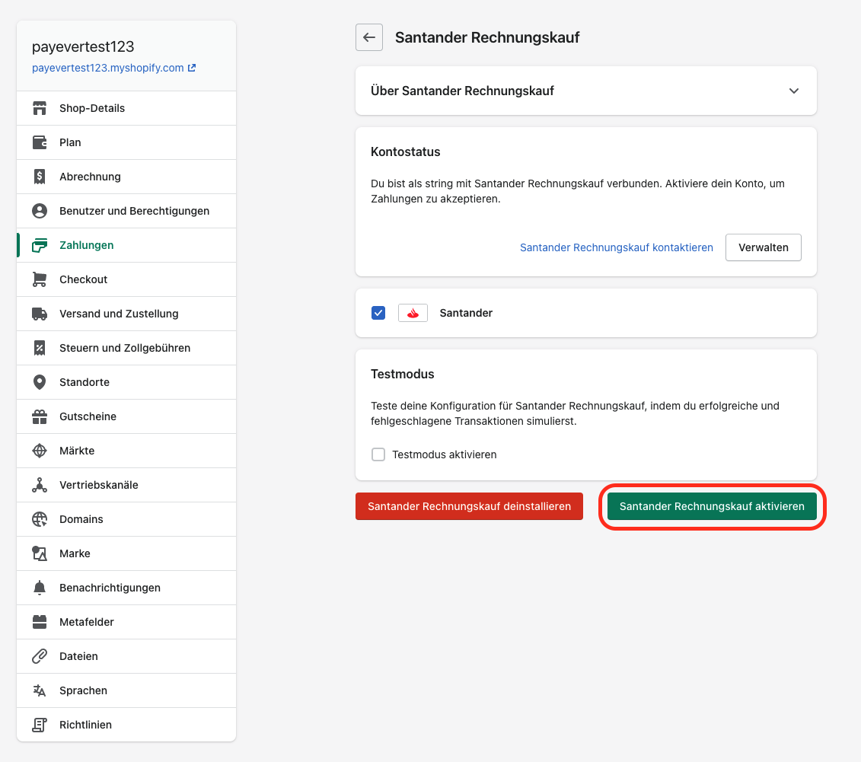Click the Vertriebskanäle network icon
This screenshot has height=762, width=861.
[x=40, y=486]
